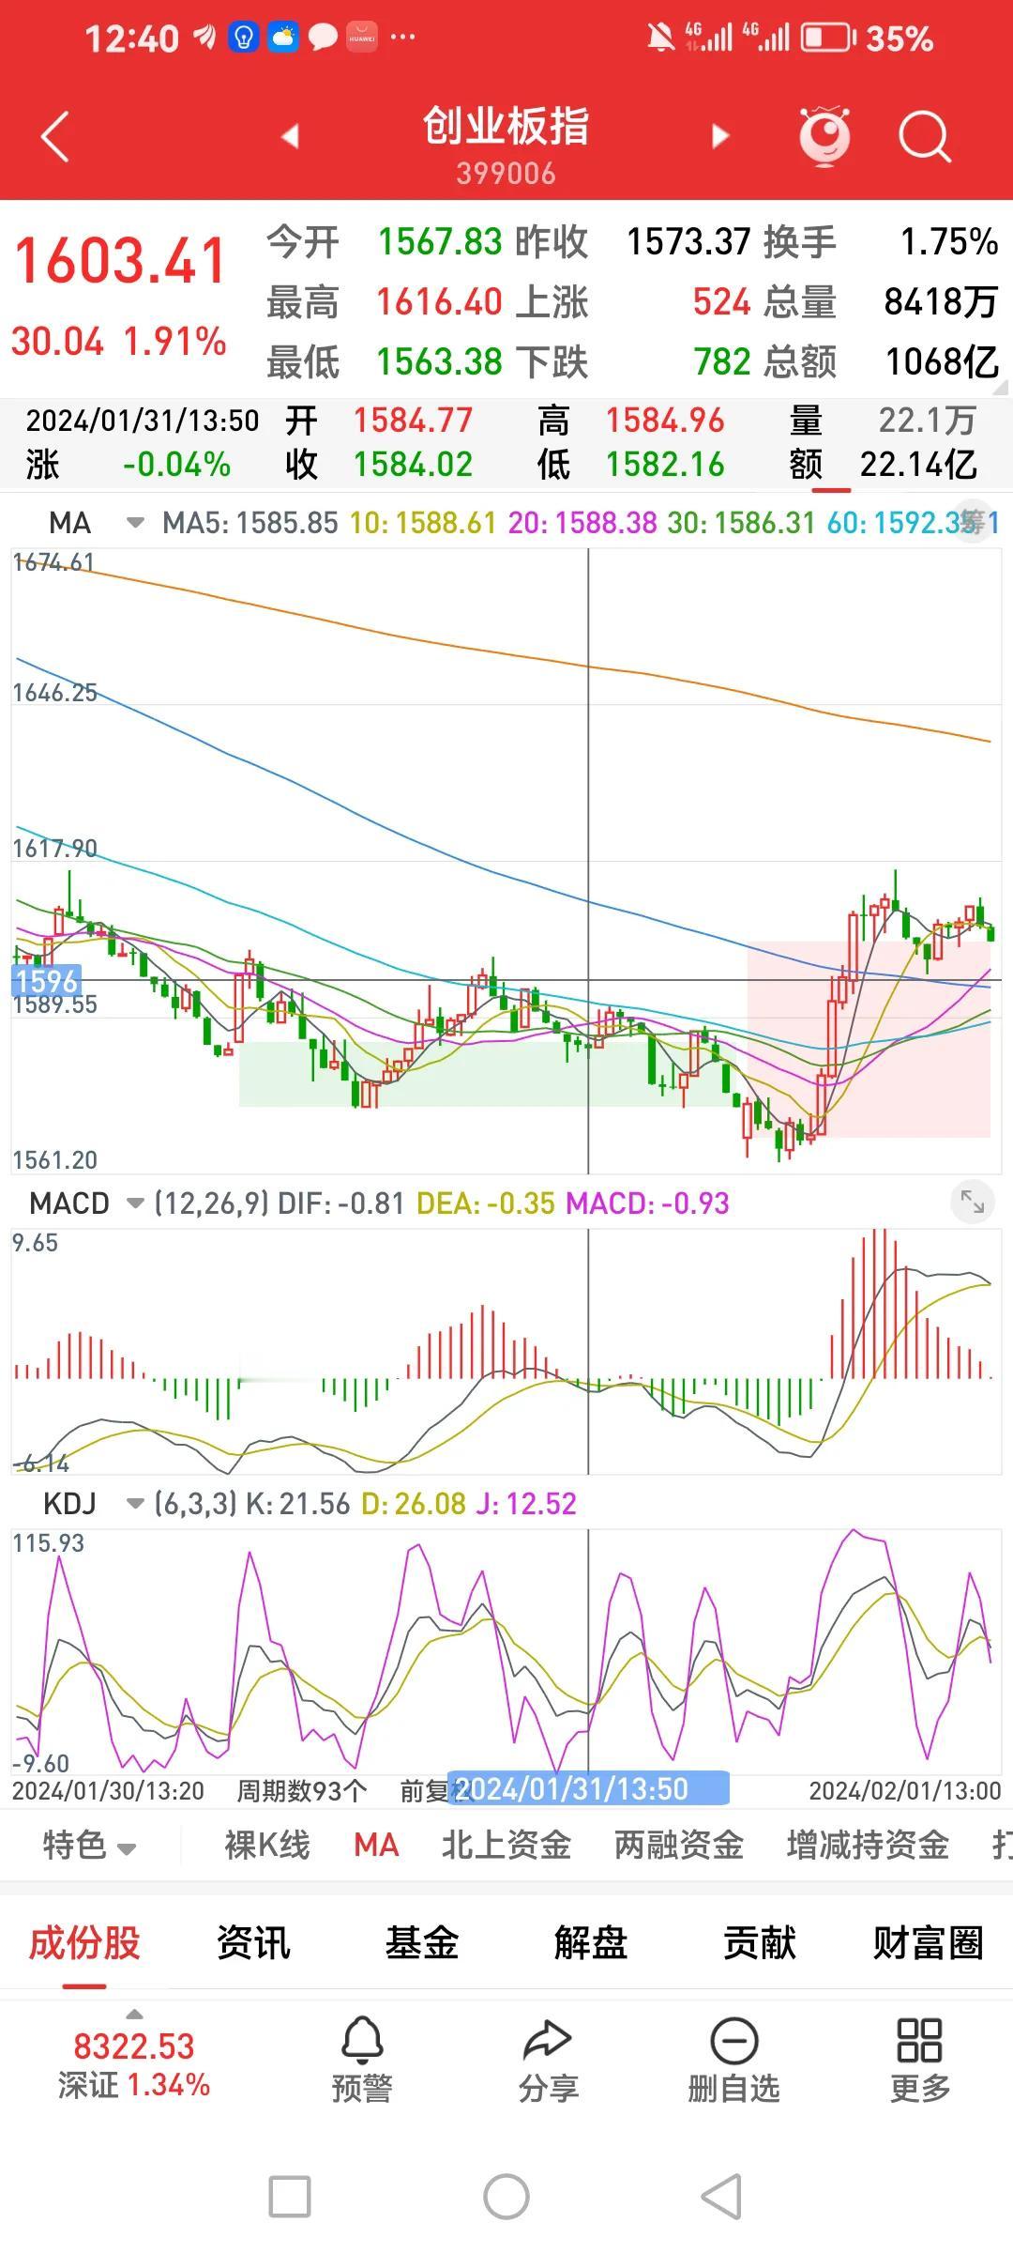
Task: Tap current price 1603.41
Action: coord(121,261)
